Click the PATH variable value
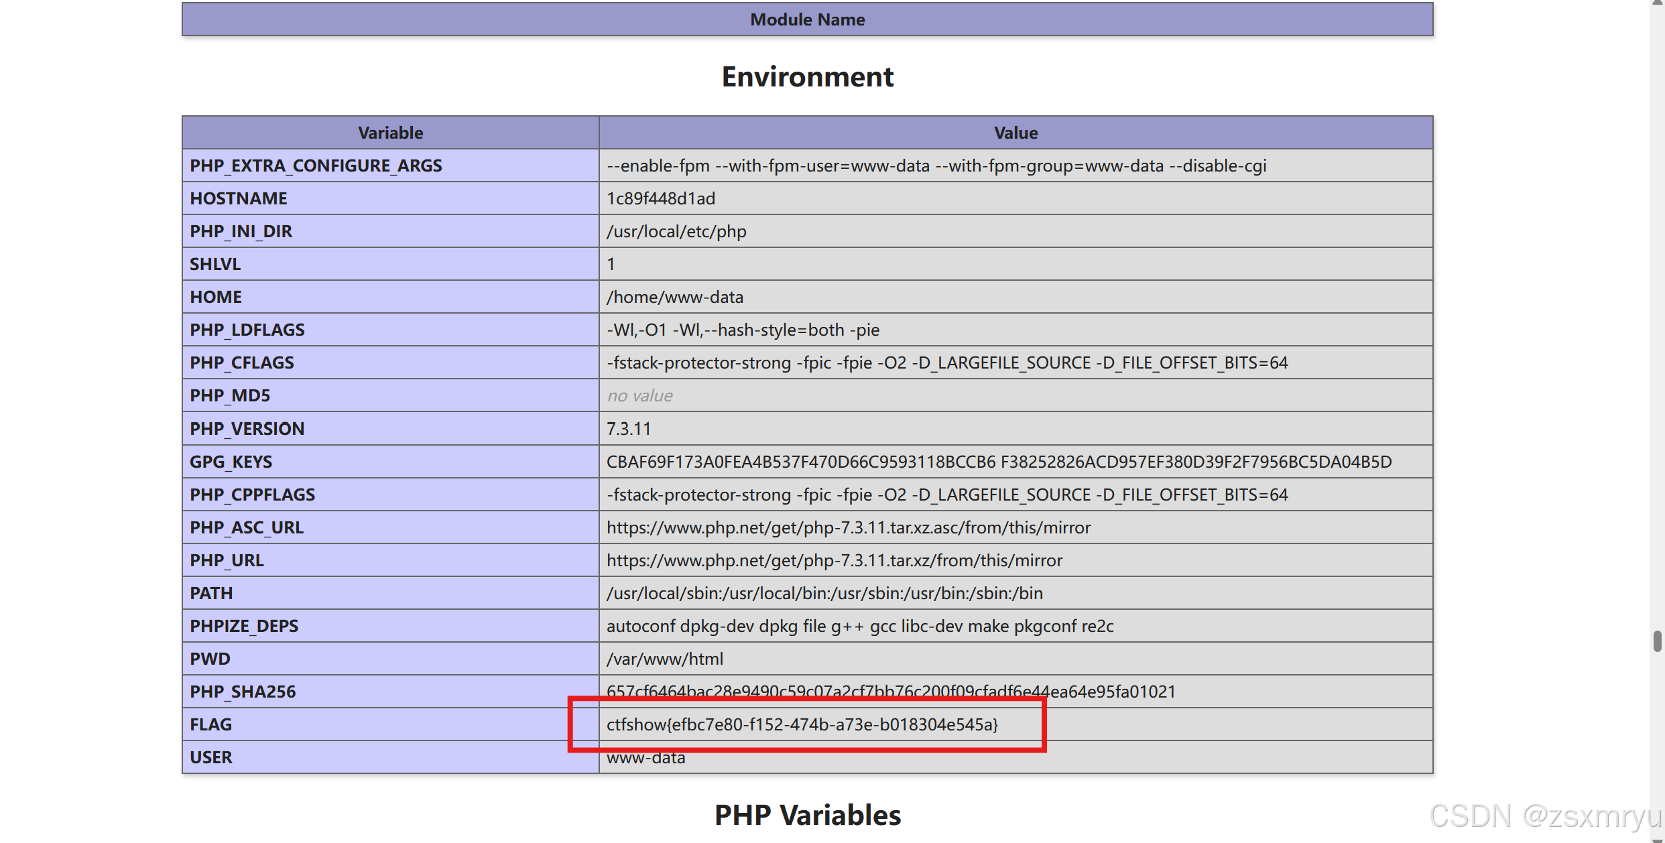Viewport: 1665px width, 843px height. click(824, 593)
